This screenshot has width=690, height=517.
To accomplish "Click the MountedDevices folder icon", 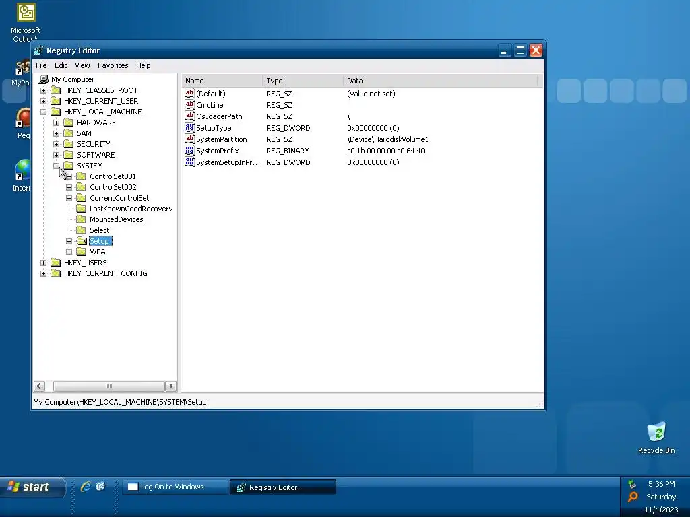I will (x=82, y=219).
